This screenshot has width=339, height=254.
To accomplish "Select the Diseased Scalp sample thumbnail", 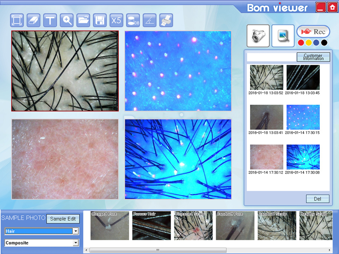I will click(193, 226).
